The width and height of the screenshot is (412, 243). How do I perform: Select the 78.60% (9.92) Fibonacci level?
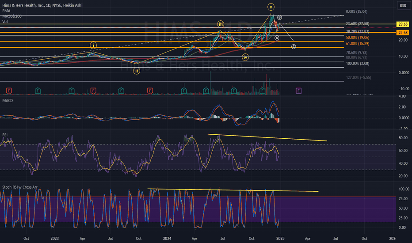tap(357, 53)
